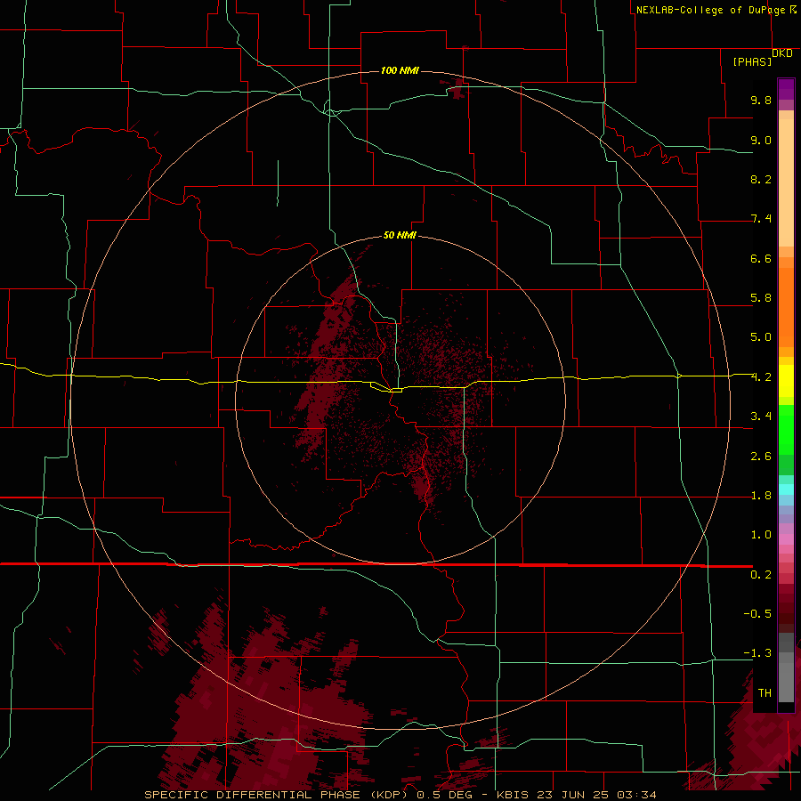801x801 pixels.
Task: Click the 2.6 legend value
Action: pos(761,457)
